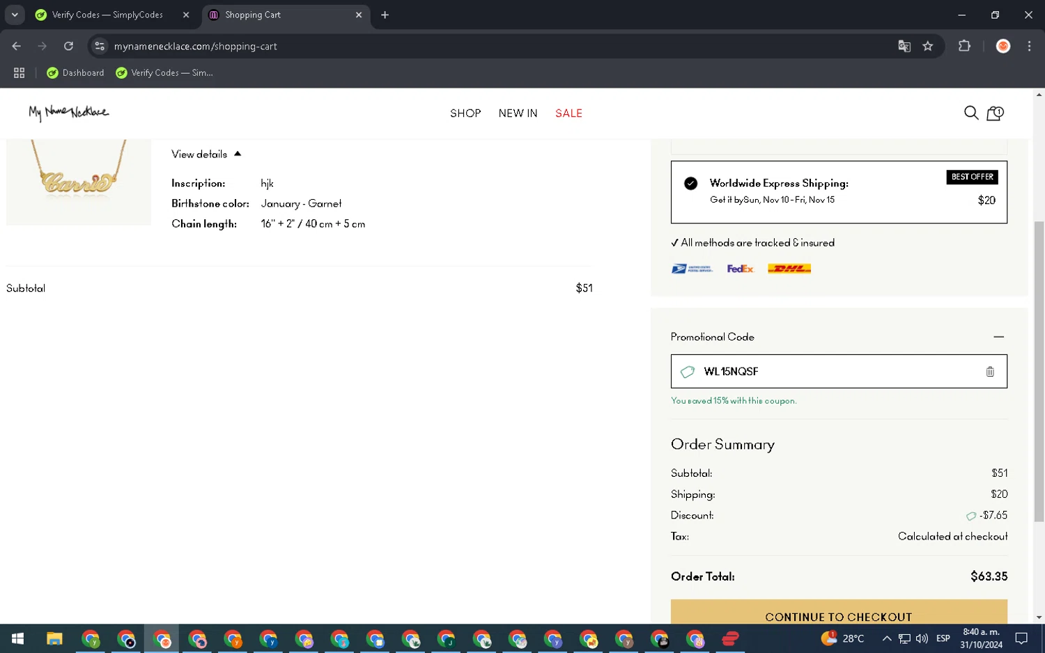Select Worldwide Express Shipping option
This screenshot has width=1045, height=653.
839,192
